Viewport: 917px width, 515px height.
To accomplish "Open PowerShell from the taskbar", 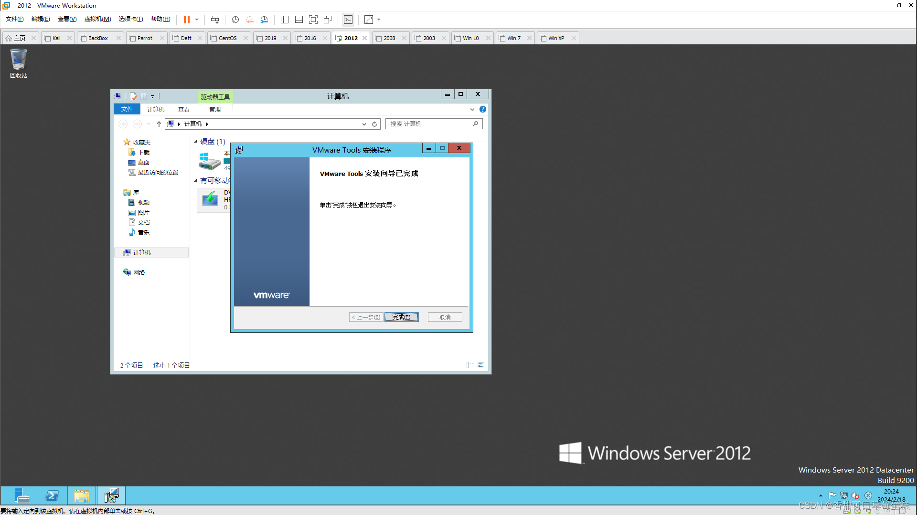I will [x=52, y=496].
